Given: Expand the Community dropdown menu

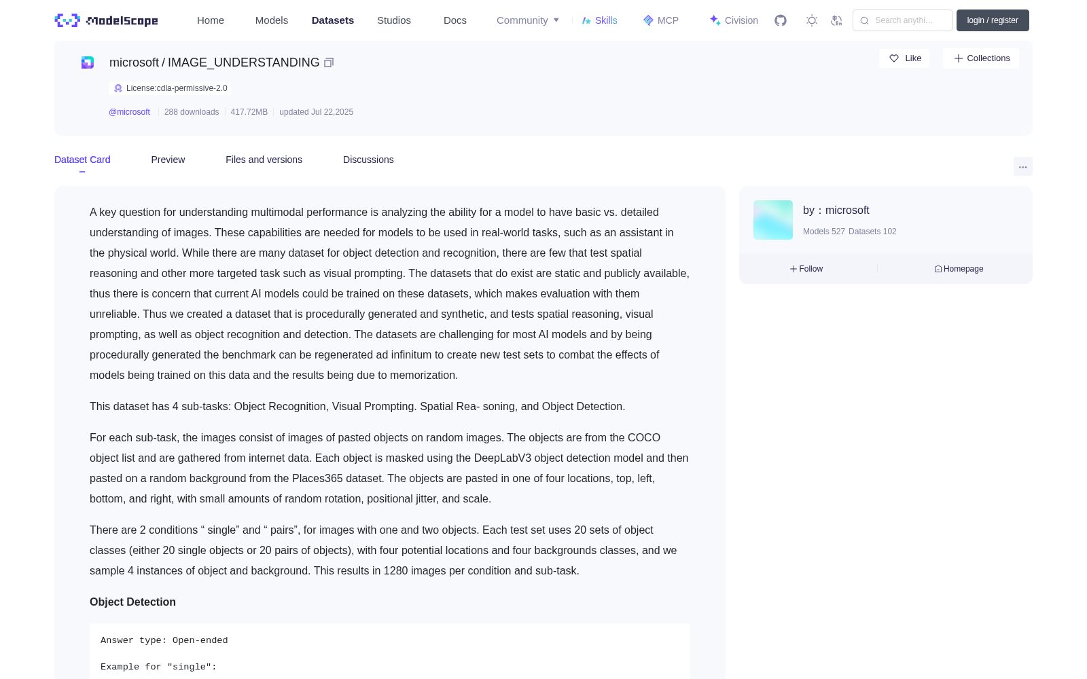Looking at the screenshot, I should pyautogui.click(x=528, y=20).
